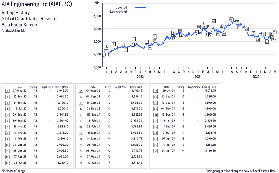Click the Date header in first table
Viewport: 279px width, 173px height.
19,87
